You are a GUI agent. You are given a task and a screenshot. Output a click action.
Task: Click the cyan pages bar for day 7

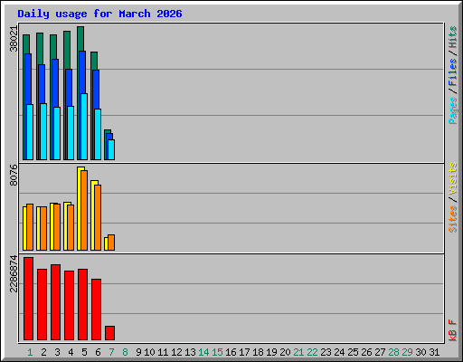point(111,149)
